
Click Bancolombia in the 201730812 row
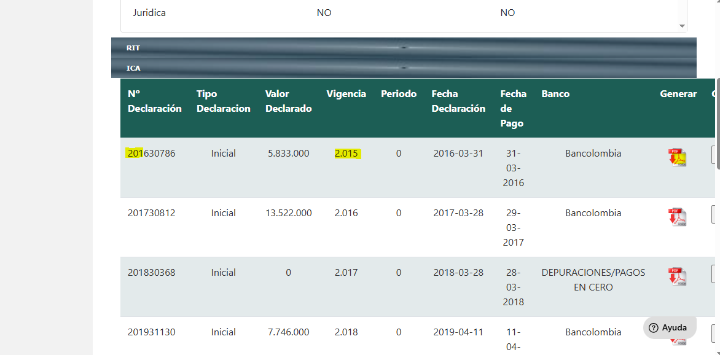[593, 213]
